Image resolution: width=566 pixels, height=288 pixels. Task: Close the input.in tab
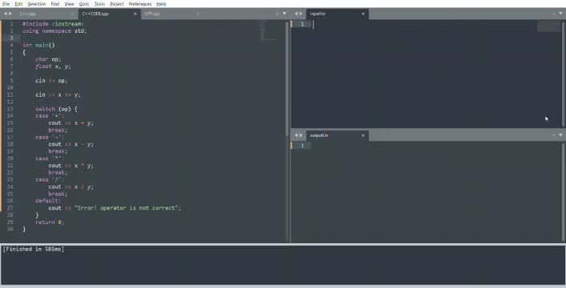363,14
